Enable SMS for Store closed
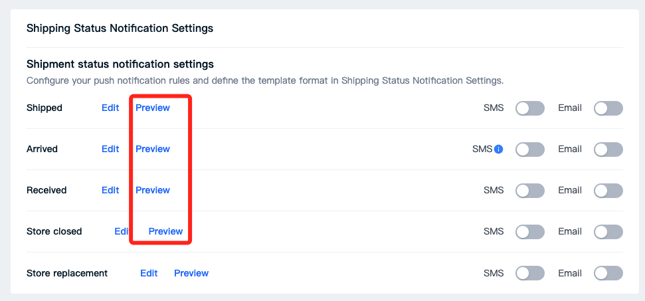645x301 pixels. point(530,231)
